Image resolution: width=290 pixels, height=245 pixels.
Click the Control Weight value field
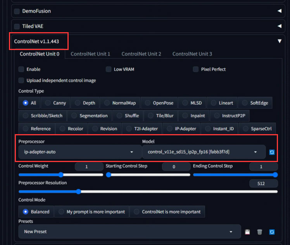click(x=89, y=167)
